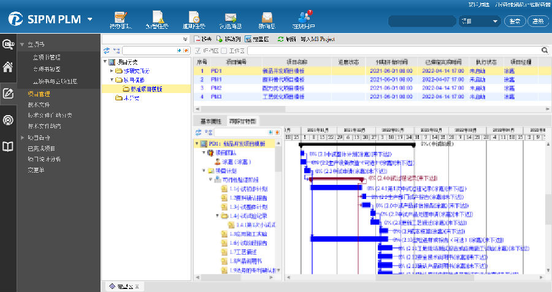Click the red-minus remove toolbar button
The height and width of the screenshot is (292, 552).
[203, 39]
